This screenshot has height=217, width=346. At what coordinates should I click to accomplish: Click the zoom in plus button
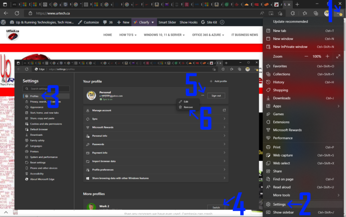coord(327,56)
